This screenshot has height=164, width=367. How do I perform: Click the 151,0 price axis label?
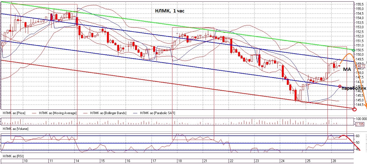coord(360,45)
